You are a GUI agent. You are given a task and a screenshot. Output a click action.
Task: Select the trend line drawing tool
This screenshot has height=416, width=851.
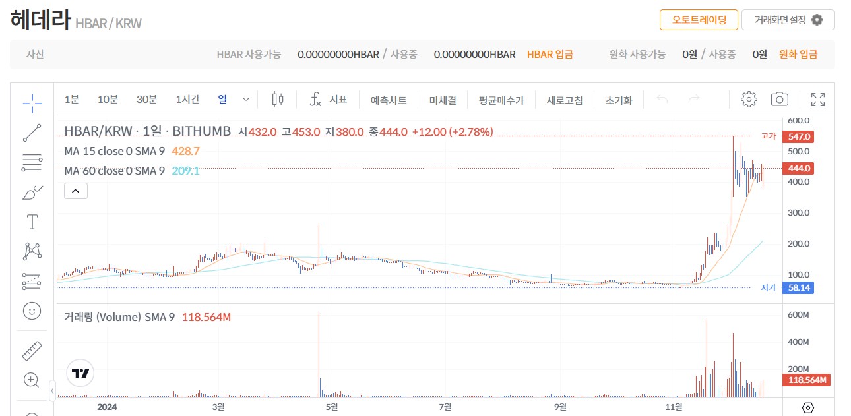coord(32,133)
